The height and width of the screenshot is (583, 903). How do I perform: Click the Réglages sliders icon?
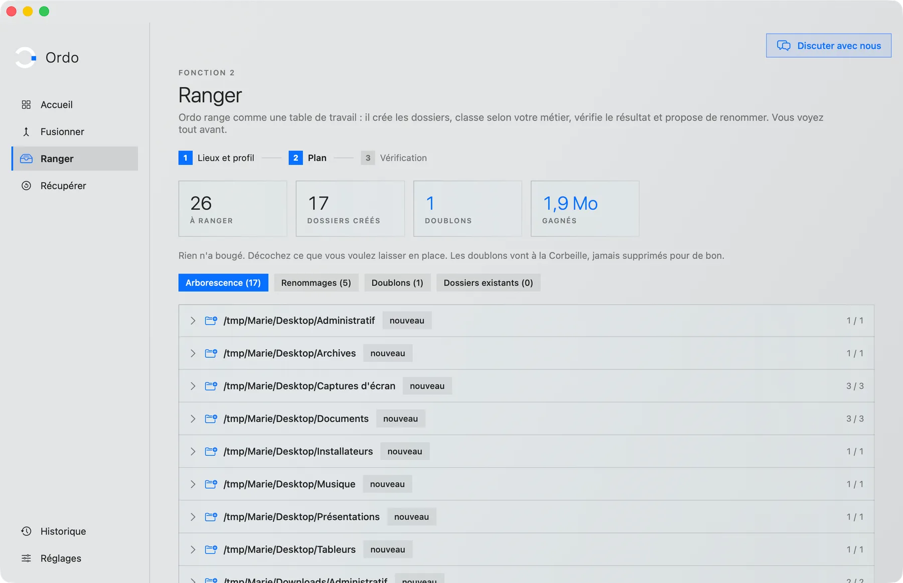point(26,558)
